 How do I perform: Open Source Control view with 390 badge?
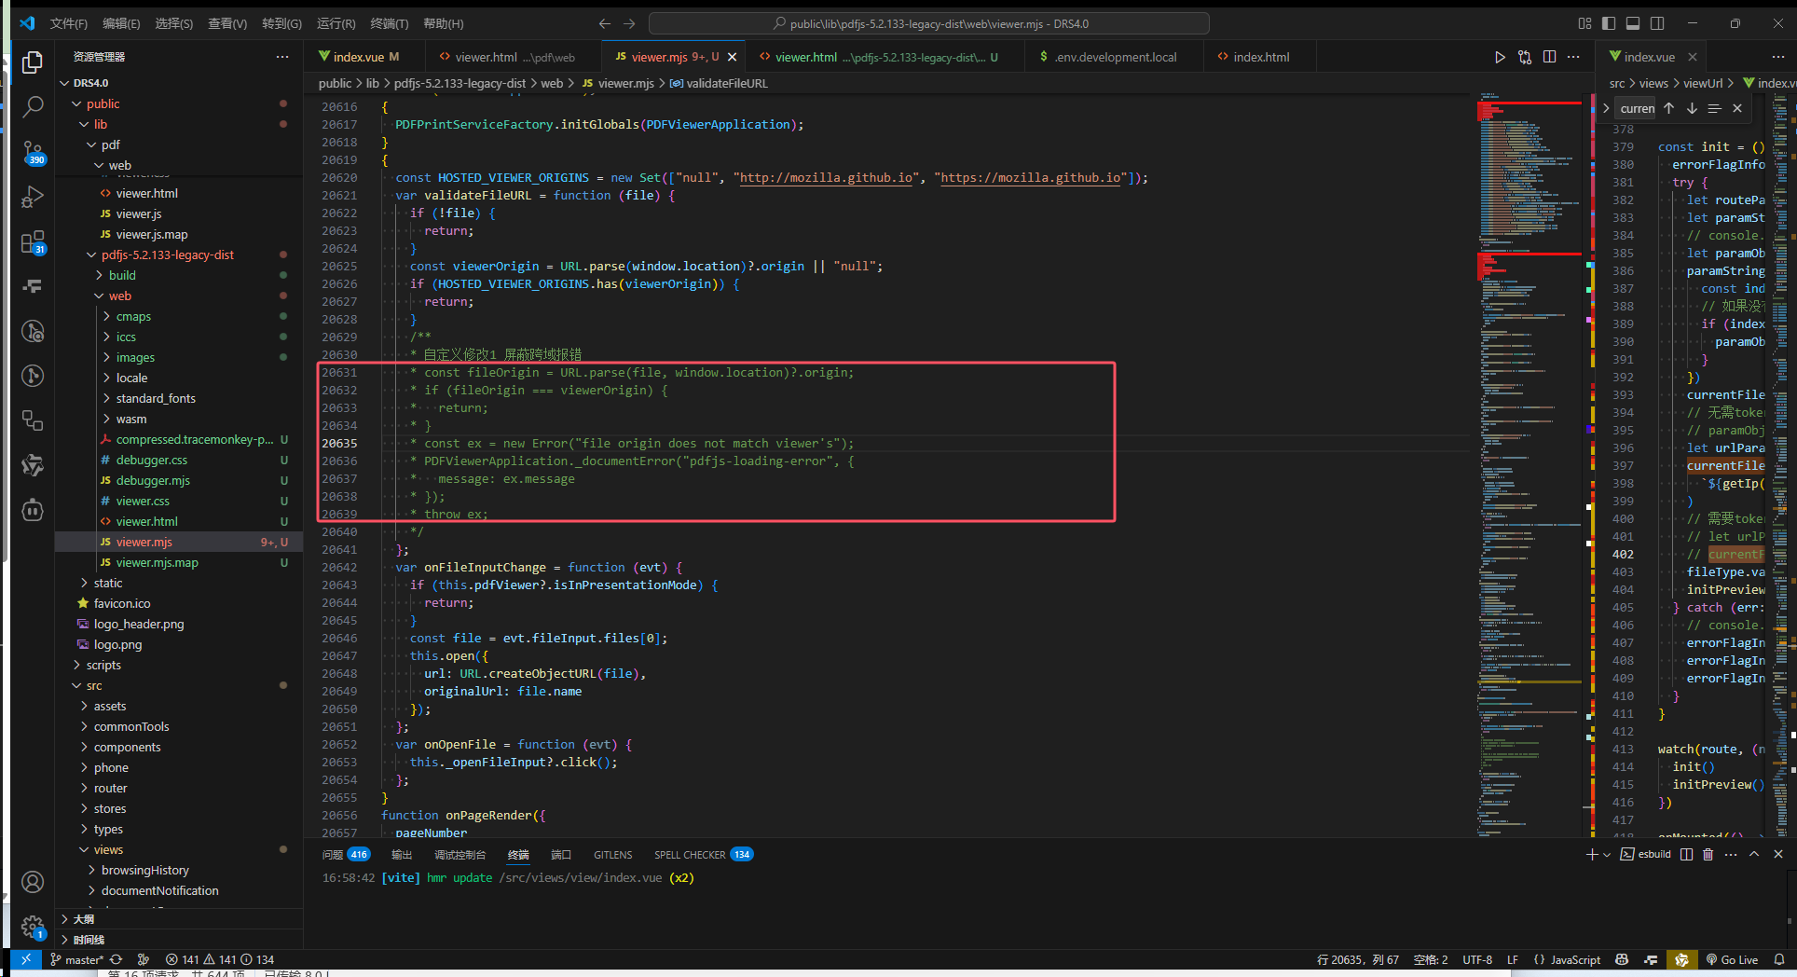tap(33, 152)
